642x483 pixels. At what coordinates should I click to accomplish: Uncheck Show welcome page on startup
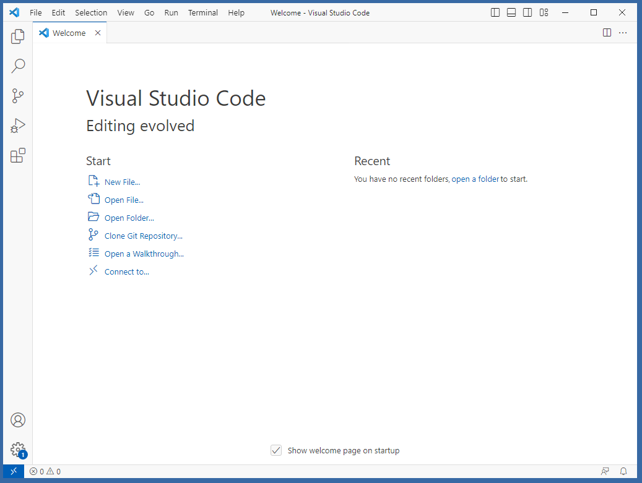[x=277, y=450]
